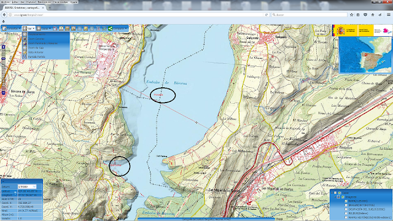Open the Ver dropdown in map toolbar

28,29
